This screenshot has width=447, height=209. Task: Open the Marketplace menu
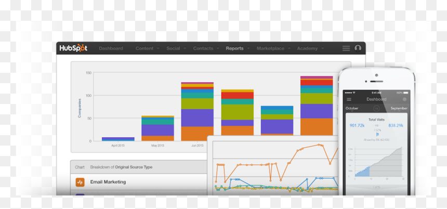click(270, 48)
